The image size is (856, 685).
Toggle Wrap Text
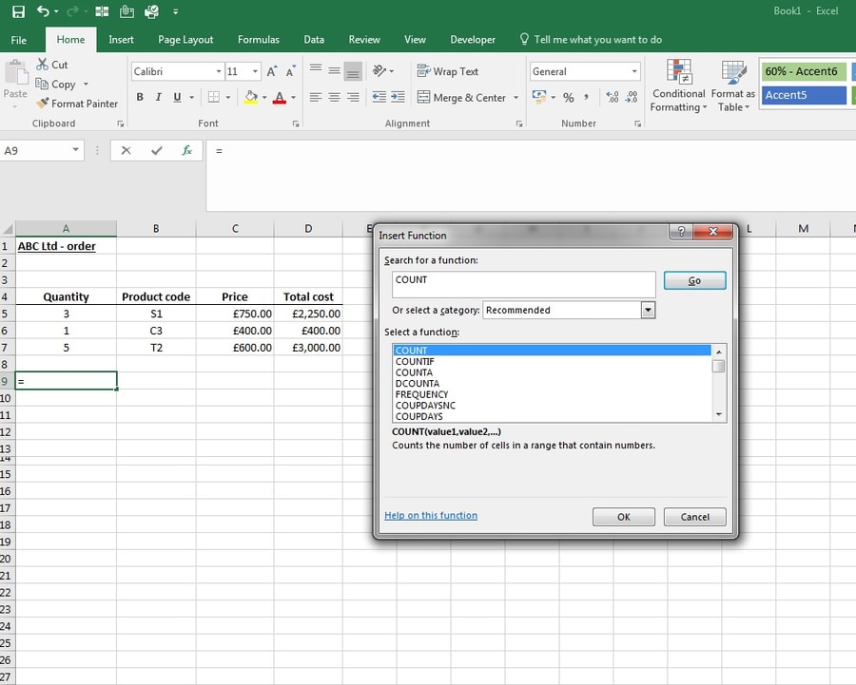448,71
